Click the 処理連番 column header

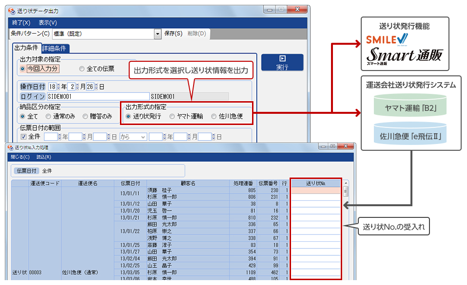(243, 183)
